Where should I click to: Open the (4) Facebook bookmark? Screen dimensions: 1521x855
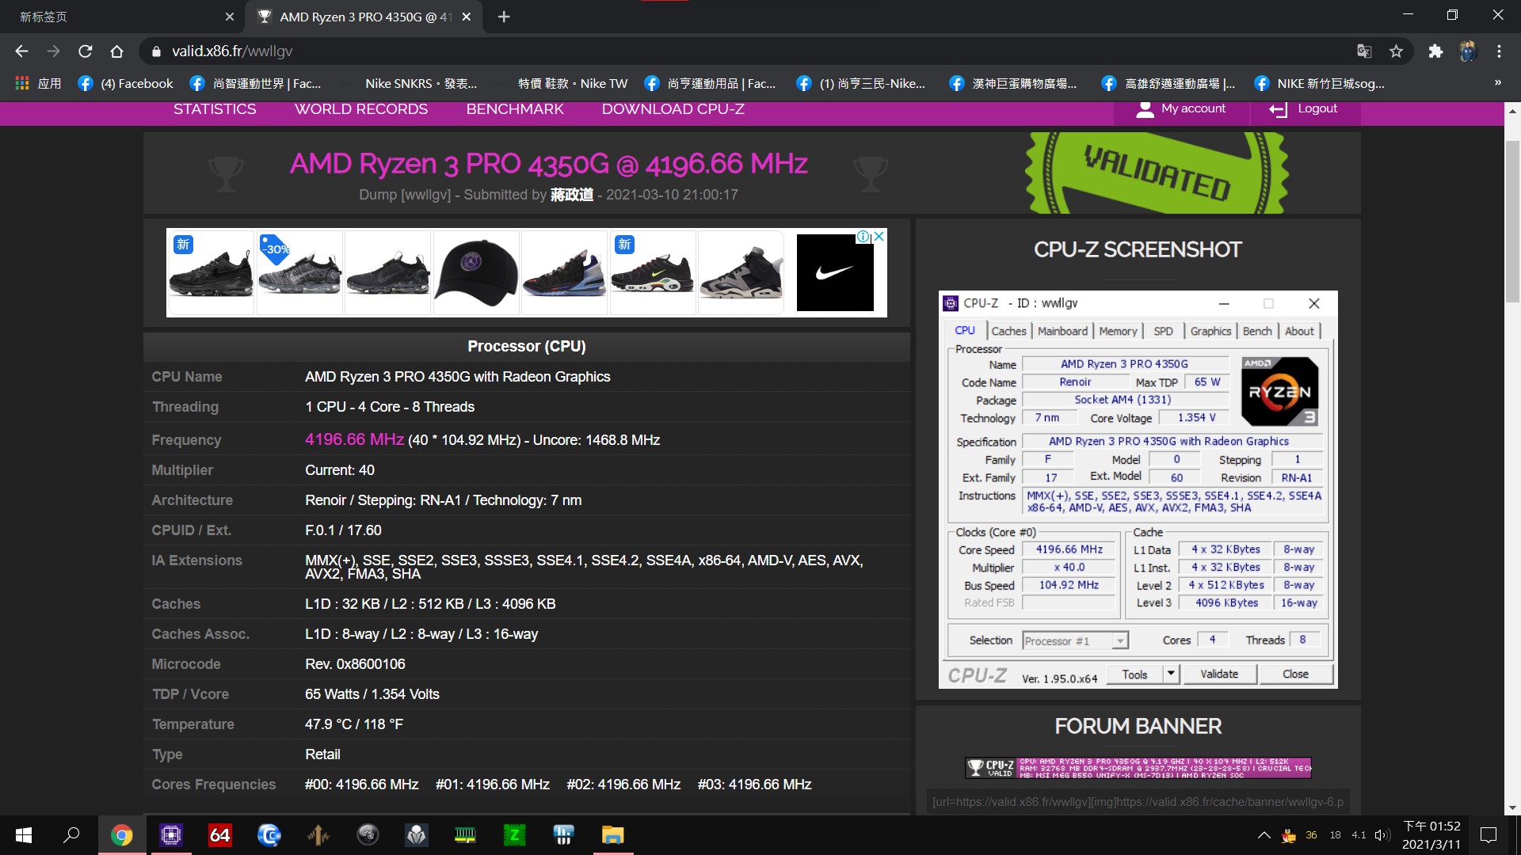[x=126, y=83]
